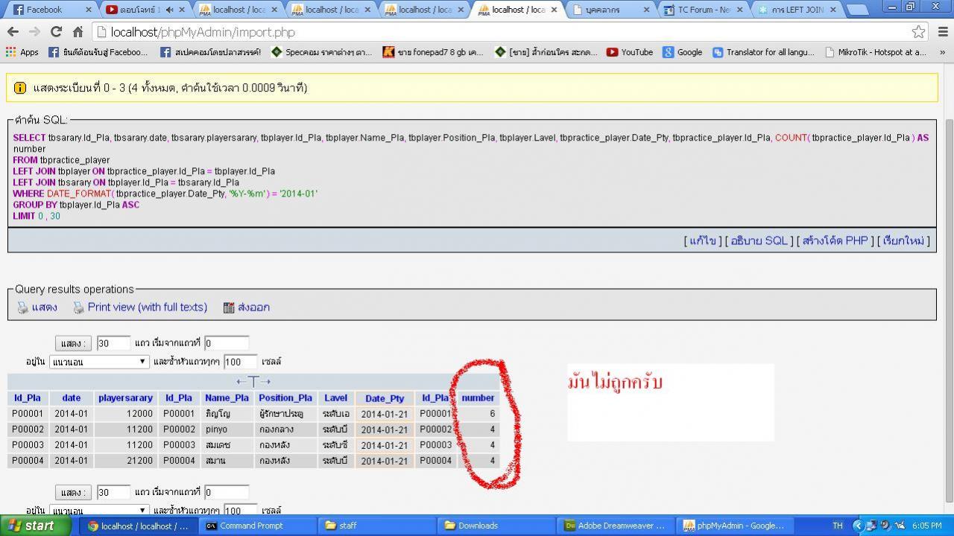Go back with the browser back arrow

(x=13, y=32)
